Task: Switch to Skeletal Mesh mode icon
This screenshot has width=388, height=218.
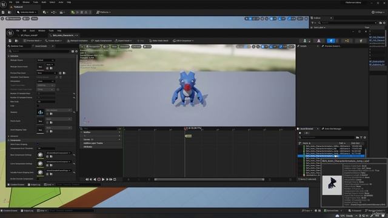Action: (318, 41)
